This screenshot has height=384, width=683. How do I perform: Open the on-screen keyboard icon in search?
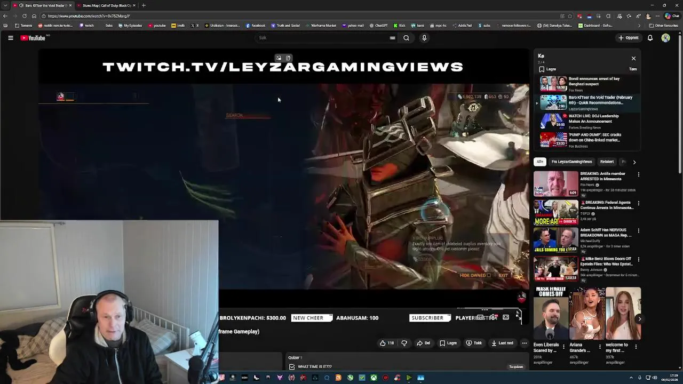[x=393, y=38]
